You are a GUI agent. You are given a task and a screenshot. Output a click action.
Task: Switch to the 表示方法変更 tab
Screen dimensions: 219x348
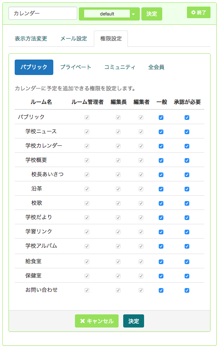click(x=31, y=39)
